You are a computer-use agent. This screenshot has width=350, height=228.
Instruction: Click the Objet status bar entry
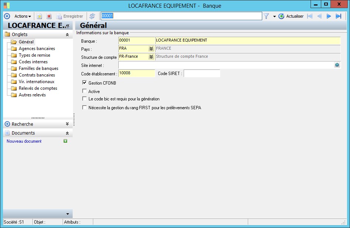pyautogui.click(x=48, y=222)
